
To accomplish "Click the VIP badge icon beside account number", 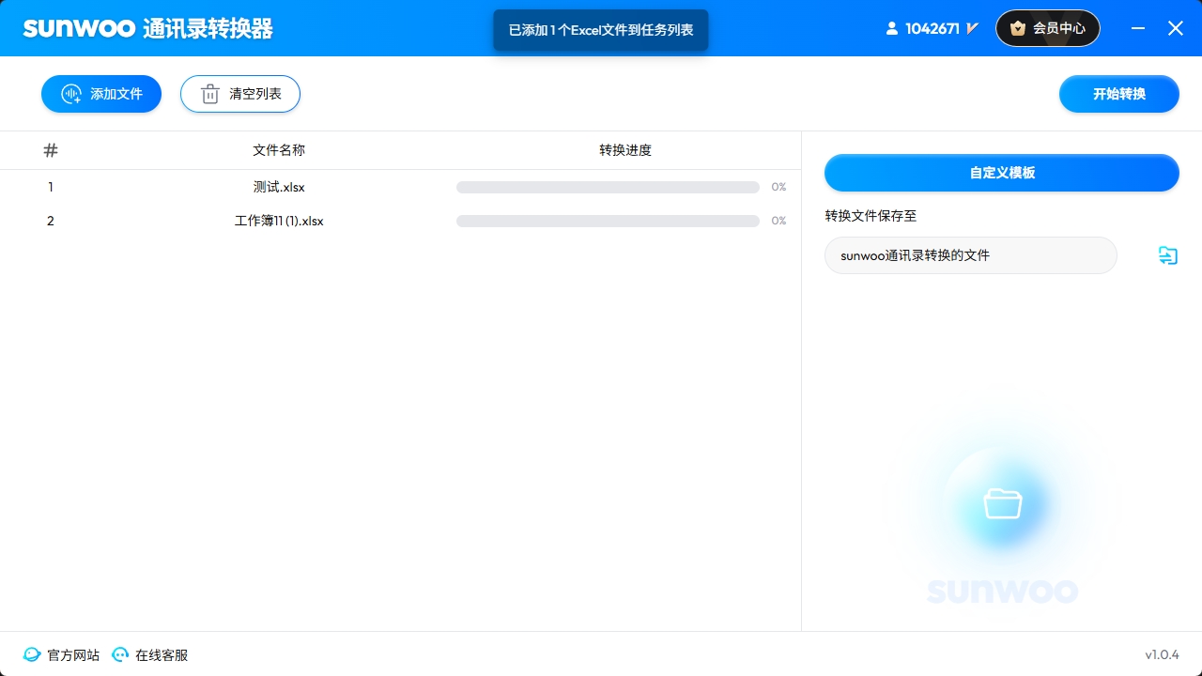I will tap(971, 28).
